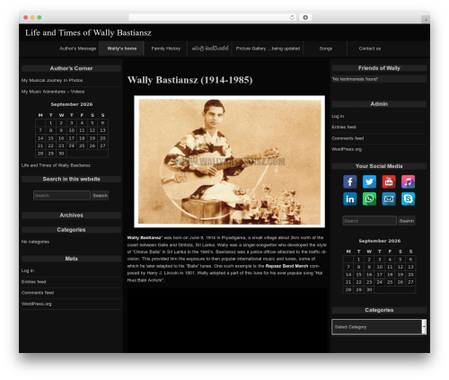Viewport: 449px width, 380px height.
Task: Click the right sidebar search input field
Action: click(x=369, y=221)
